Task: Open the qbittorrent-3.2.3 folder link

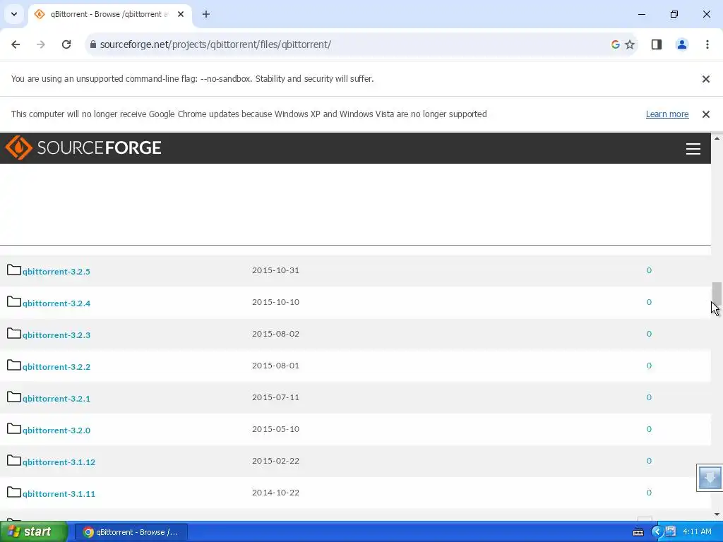Action: [56, 335]
